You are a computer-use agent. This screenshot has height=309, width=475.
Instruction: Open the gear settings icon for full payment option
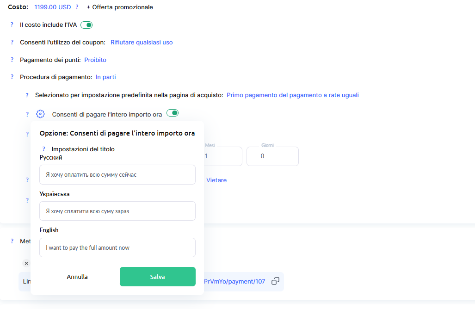tap(40, 114)
